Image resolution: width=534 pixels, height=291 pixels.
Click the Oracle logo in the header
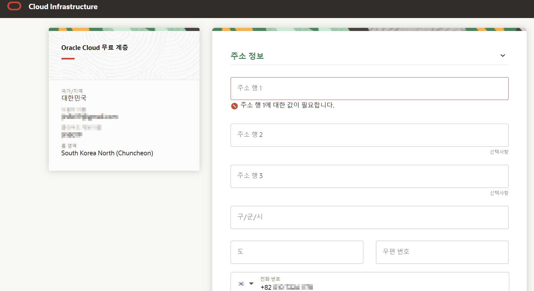coord(14,6)
